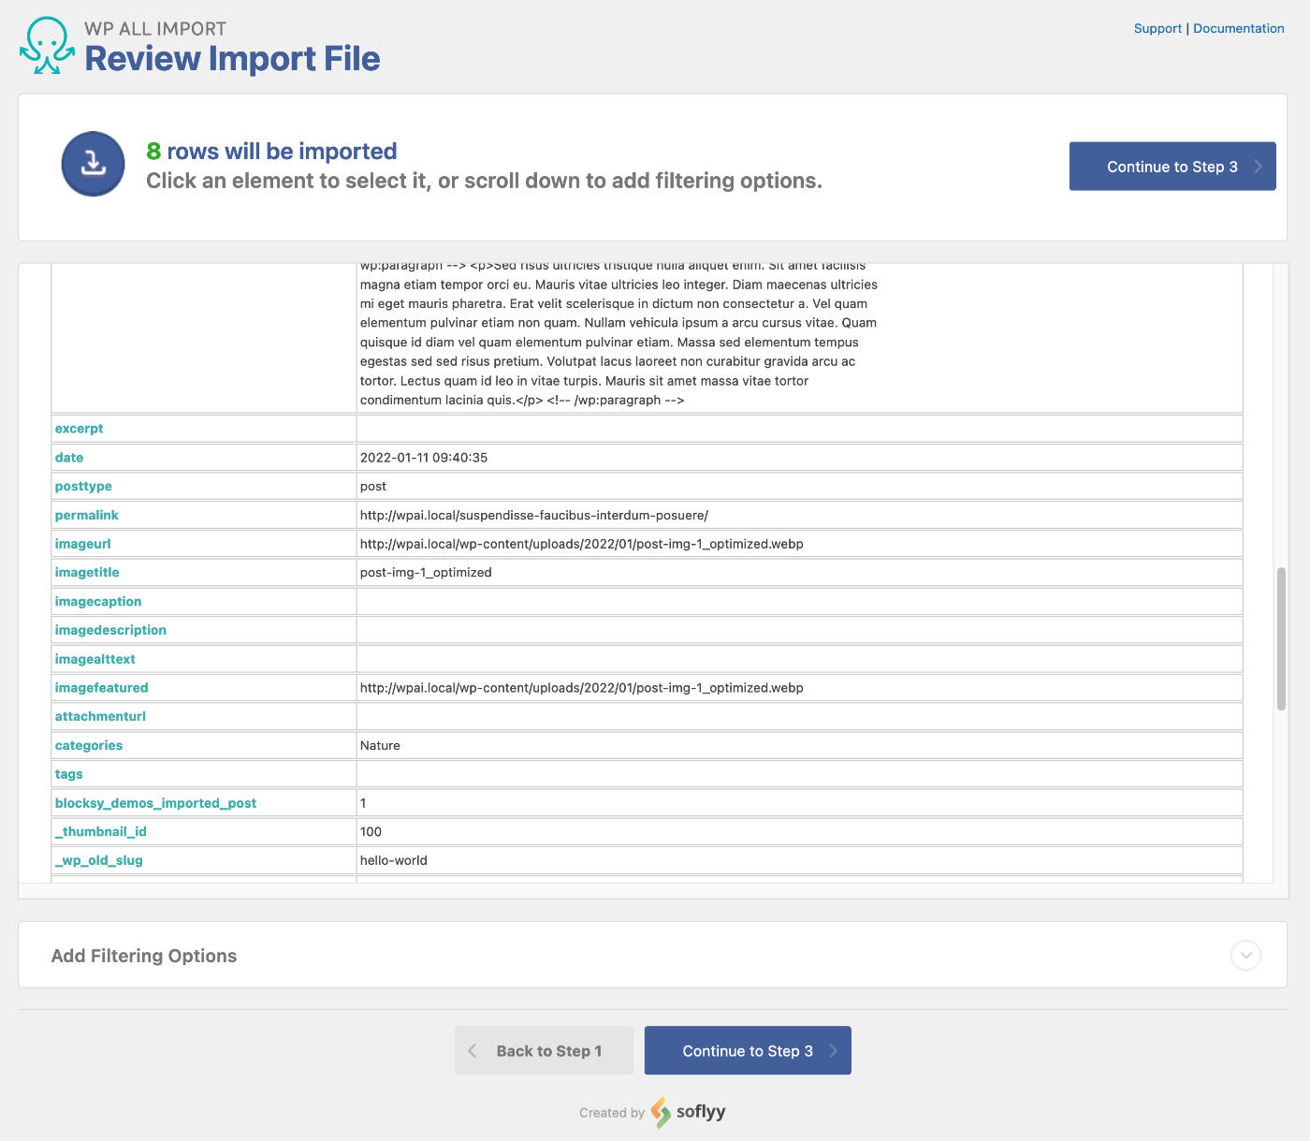Select the permalink element name

86,516
